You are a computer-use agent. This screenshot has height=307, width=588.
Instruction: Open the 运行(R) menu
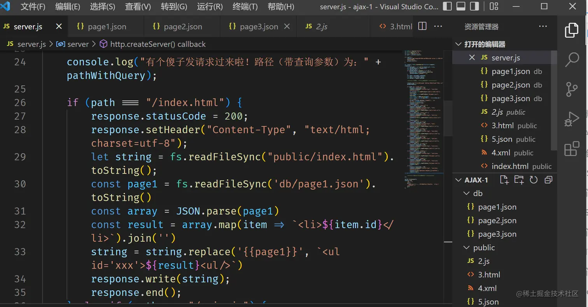tap(210, 7)
